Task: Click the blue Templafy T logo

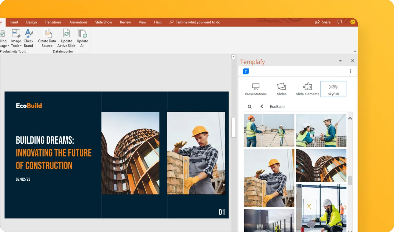Action: coord(246,71)
